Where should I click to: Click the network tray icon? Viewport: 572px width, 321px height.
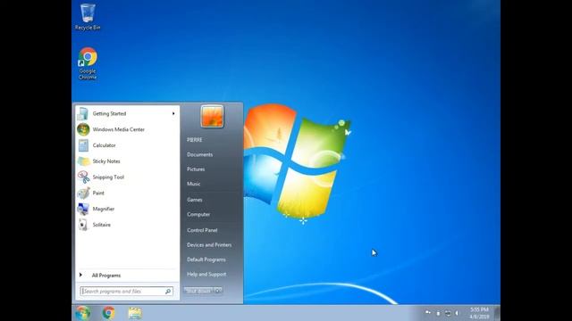448,313
